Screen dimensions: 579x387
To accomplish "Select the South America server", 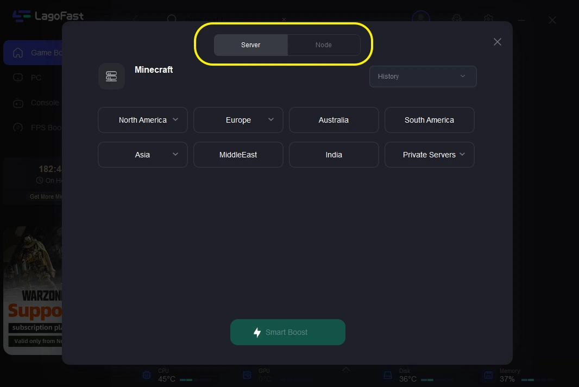I will tap(429, 120).
